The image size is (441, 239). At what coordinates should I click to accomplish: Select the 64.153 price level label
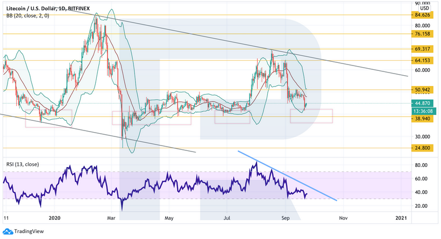424,61
